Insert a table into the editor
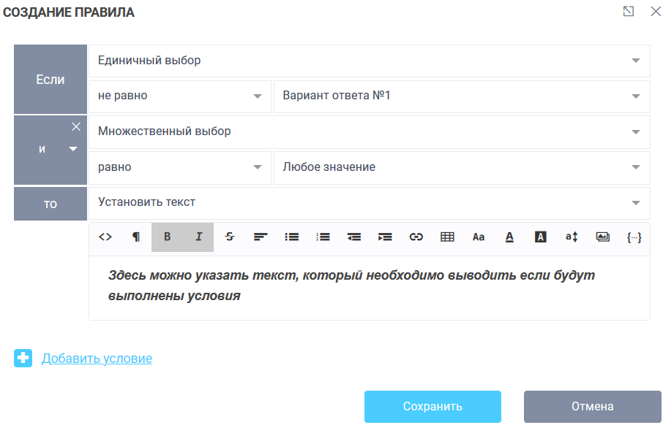The width and height of the screenshot is (663, 425). pyautogui.click(x=447, y=237)
